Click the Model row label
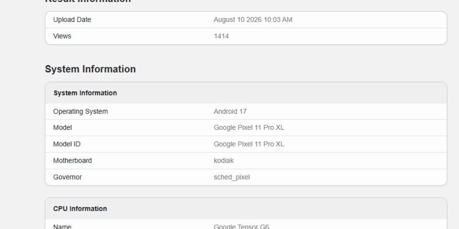Screen dimensions: 459x229 pyautogui.click(x=62, y=127)
